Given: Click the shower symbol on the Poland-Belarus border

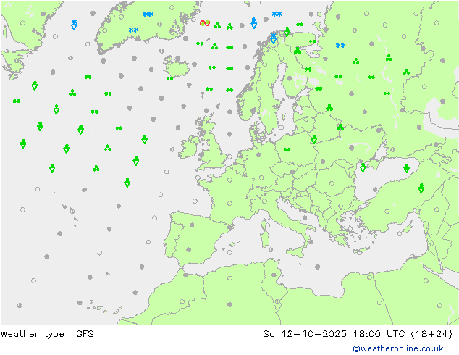Looking at the screenshot, I should coord(314,139).
